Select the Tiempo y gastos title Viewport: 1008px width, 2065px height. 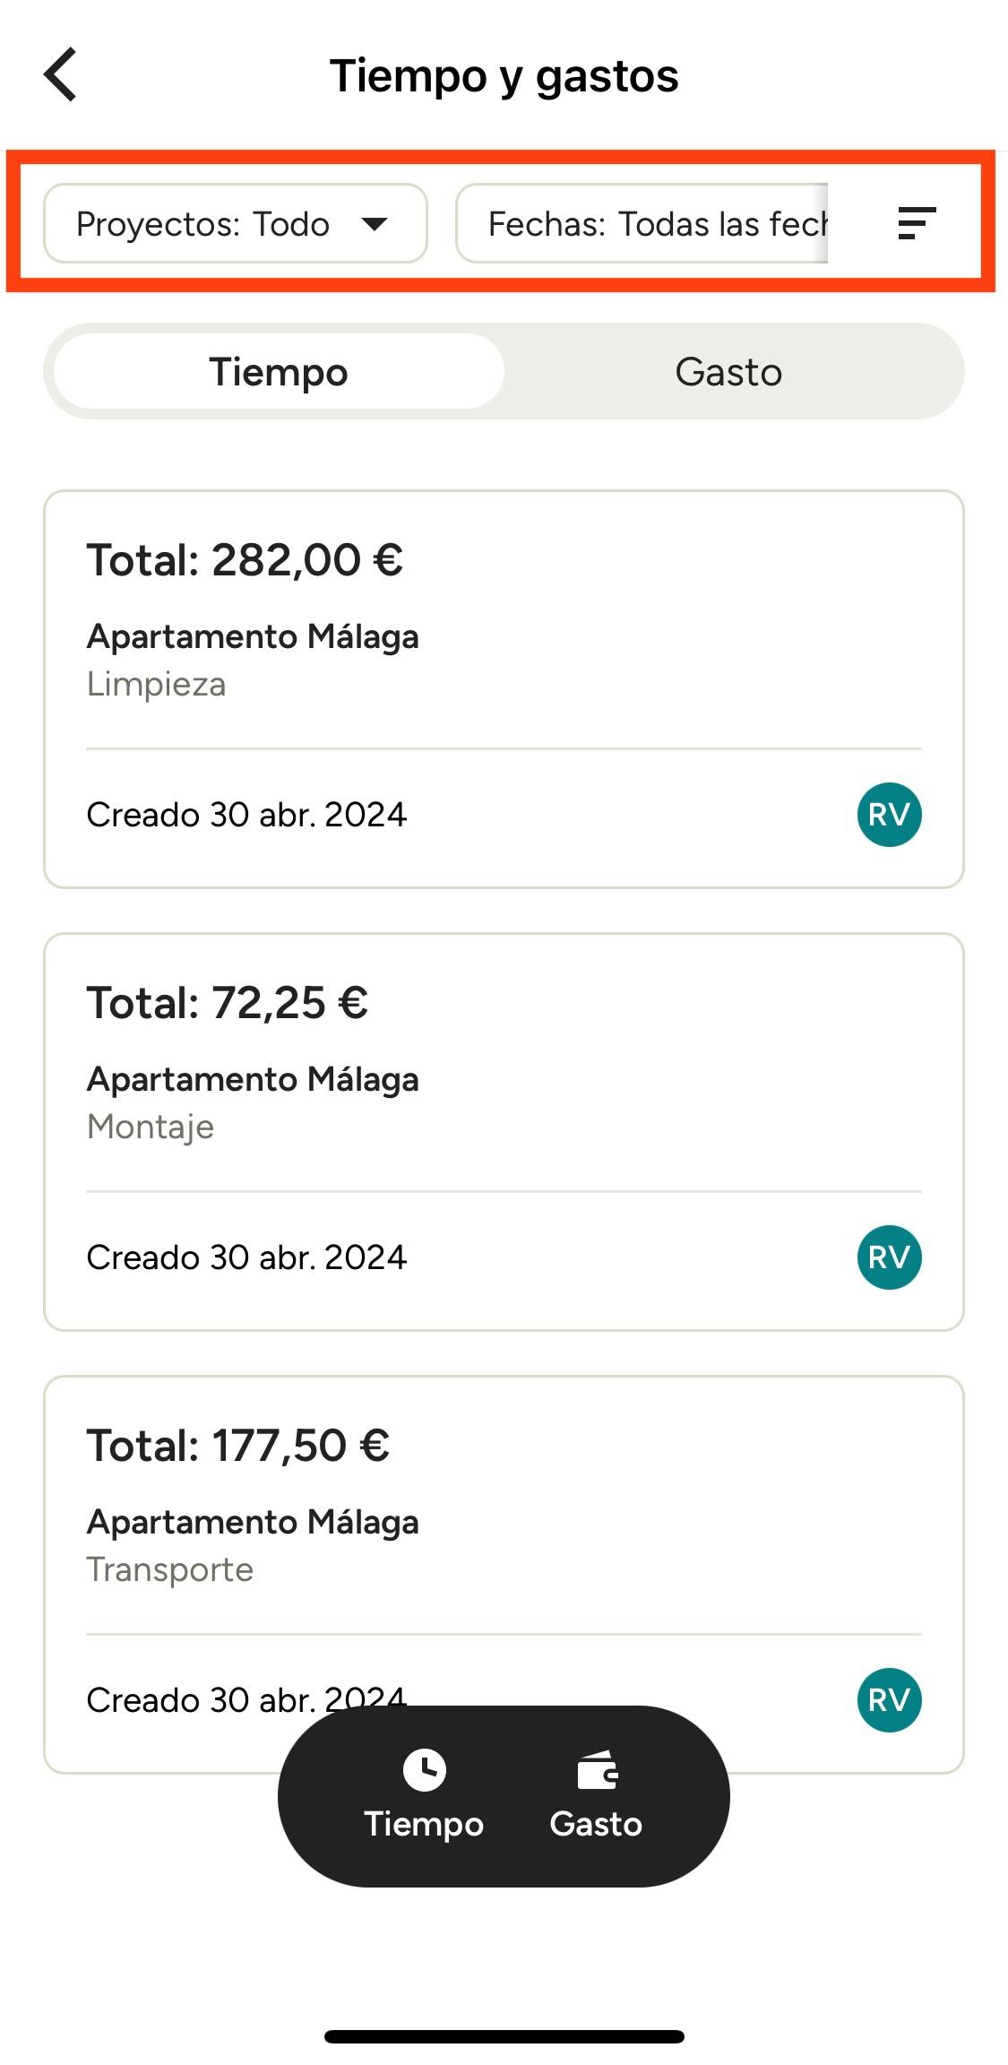(x=504, y=75)
